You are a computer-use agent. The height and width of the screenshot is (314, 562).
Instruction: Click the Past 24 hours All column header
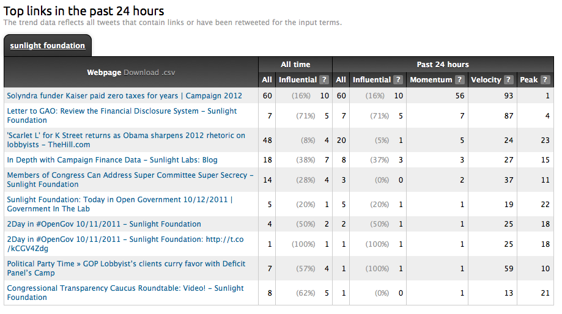coord(341,80)
